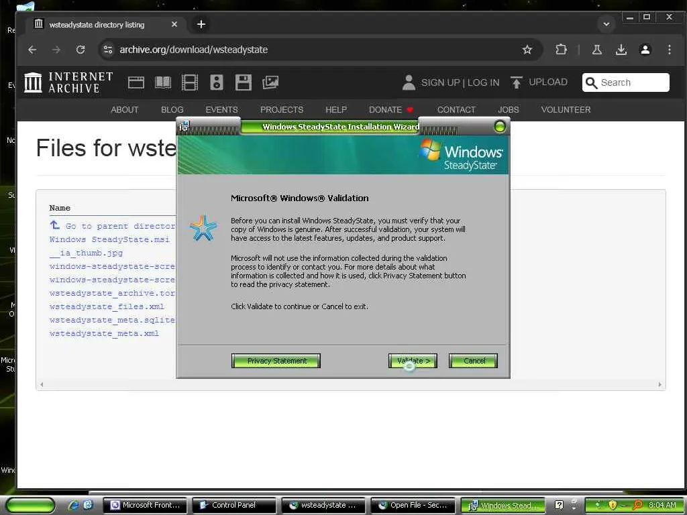Image resolution: width=687 pixels, height=515 pixels.
Task: Close the wsteadystate directory listing tab
Action: pos(174,24)
